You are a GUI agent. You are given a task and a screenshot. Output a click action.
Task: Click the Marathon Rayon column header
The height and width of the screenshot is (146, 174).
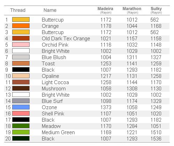(132, 10)
